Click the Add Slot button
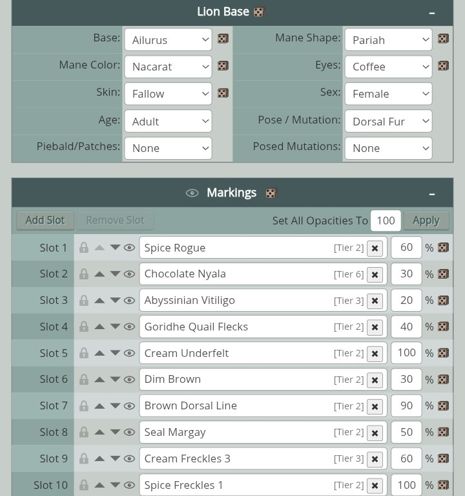465x496 pixels. click(45, 221)
